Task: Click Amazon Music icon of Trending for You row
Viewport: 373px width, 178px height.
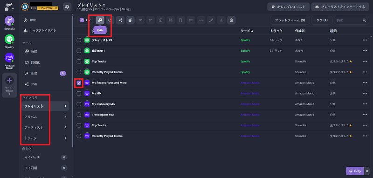Action: (87, 115)
